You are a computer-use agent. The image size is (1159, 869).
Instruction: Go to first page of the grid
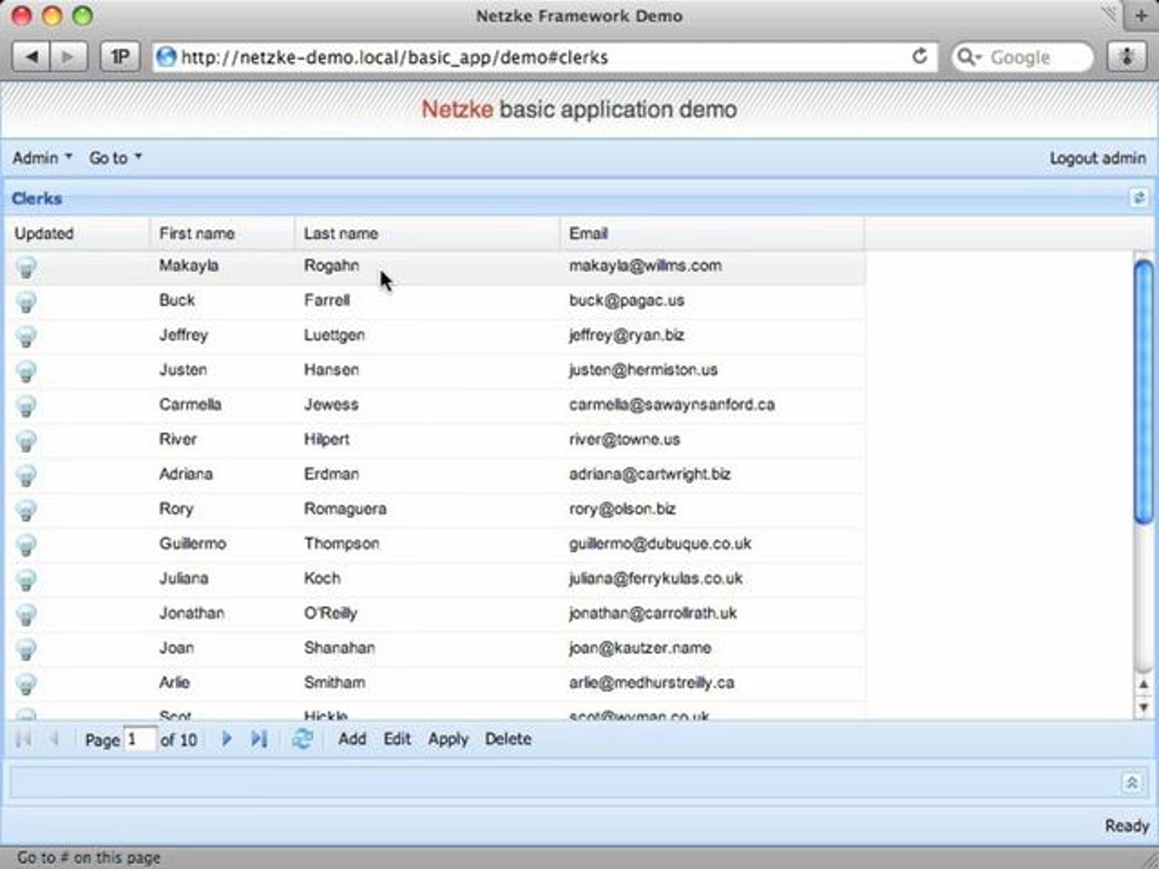click(x=23, y=739)
